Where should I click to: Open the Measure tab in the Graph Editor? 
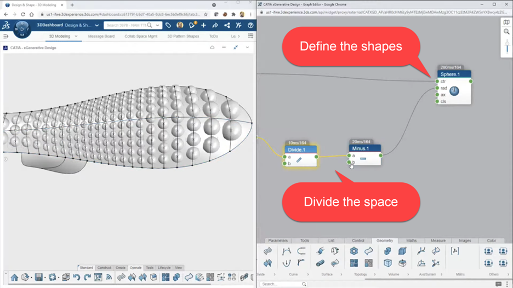(438, 240)
